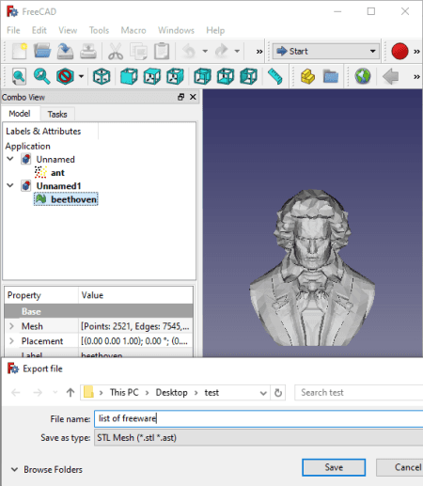Image resolution: width=423 pixels, height=486 pixels.
Task: Select the ant tree item
Action: 50,173
